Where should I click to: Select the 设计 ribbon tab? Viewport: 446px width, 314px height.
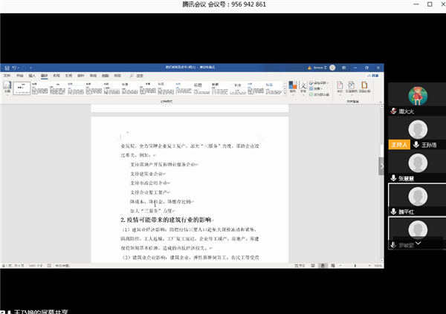44,76
